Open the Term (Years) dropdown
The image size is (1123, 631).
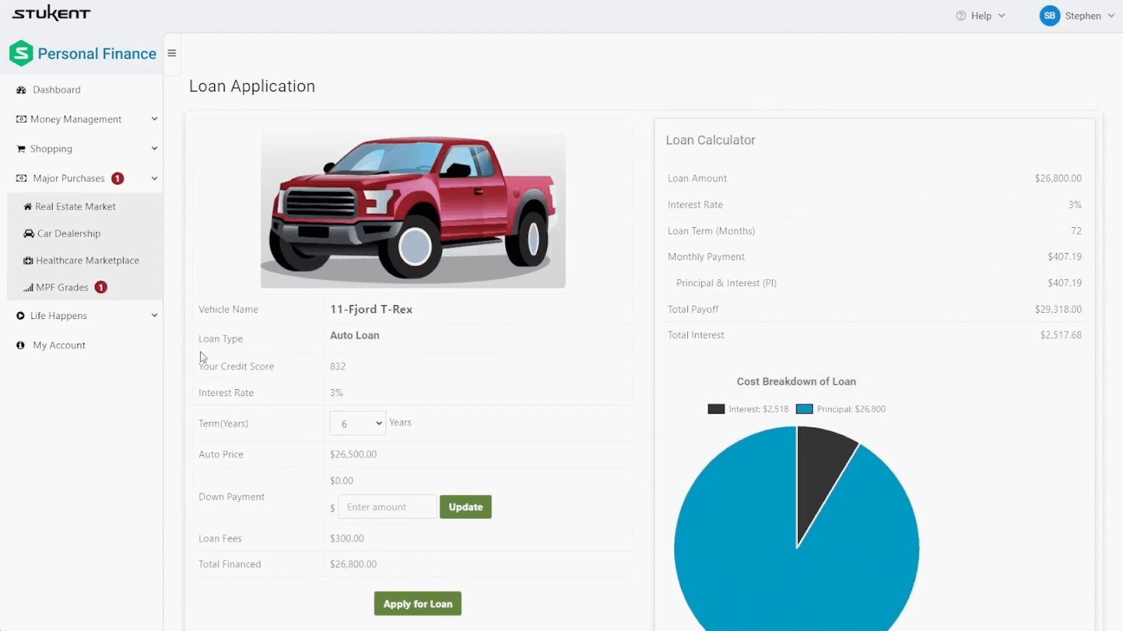358,423
